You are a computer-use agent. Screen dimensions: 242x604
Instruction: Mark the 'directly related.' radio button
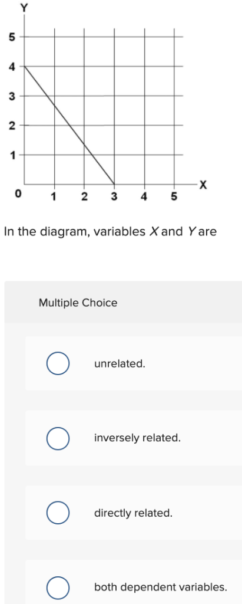click(58, 513)
